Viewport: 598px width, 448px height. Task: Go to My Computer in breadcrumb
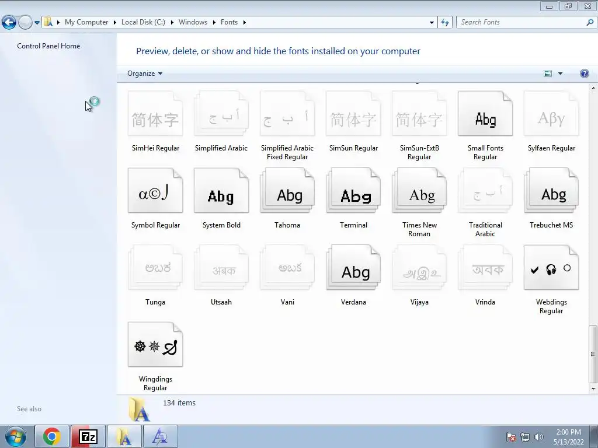pos(86,22)
